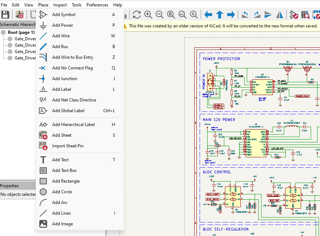The height and width of the screenshot is (236, 320).
Task: Open the Preferences menu
Action: point(97,5)
